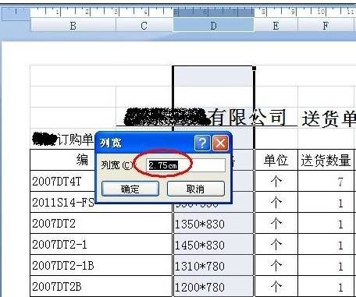The image size is (356, 297).
Task: Click the cell 1450*830
Action: click(x=213, y=245)
